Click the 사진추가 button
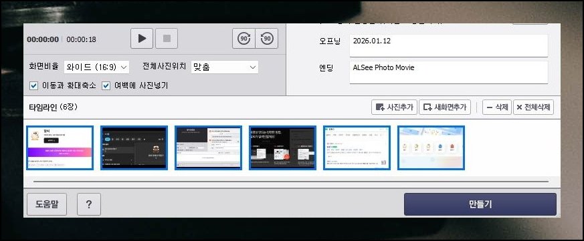 (x=395, y=107)
